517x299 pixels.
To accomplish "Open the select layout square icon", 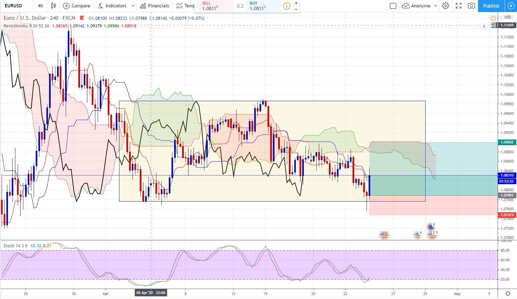I will pos(393,6).
